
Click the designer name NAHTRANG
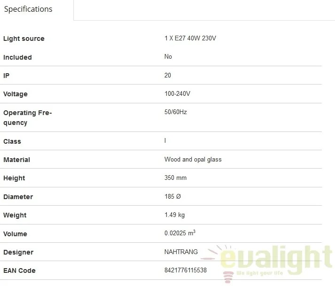[181, 252]
